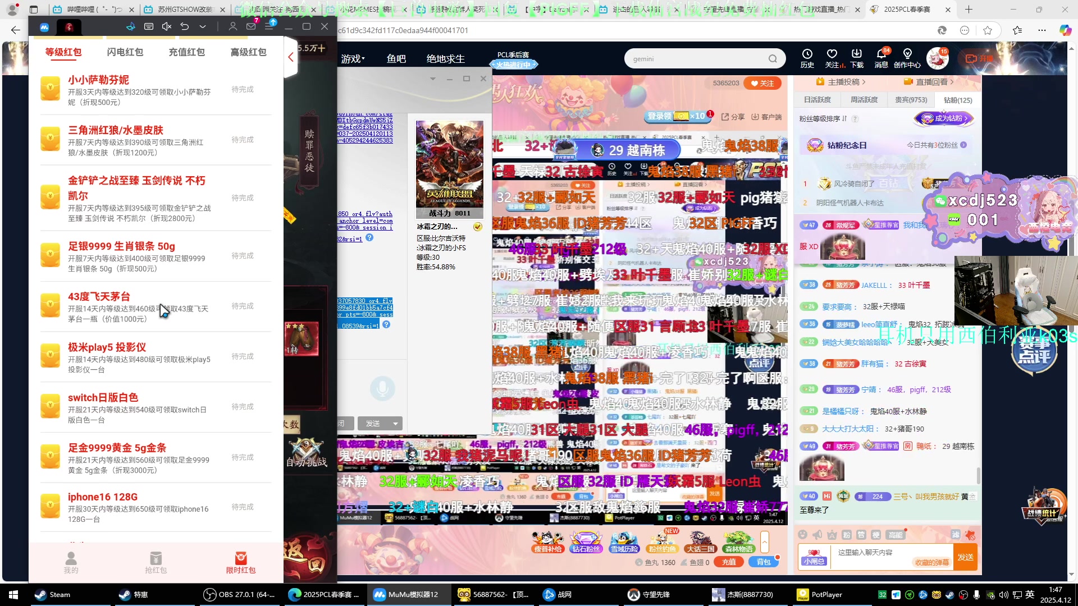1078x606 pixels.
Task: Open the 粉丝钓鱼 activity icon
Action: coord(662,542)
